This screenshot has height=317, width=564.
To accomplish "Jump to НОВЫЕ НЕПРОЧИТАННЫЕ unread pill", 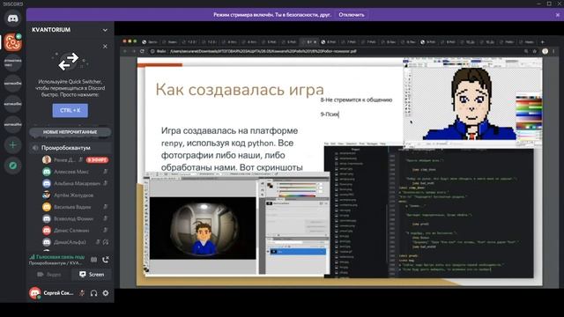I will [70, 132].
